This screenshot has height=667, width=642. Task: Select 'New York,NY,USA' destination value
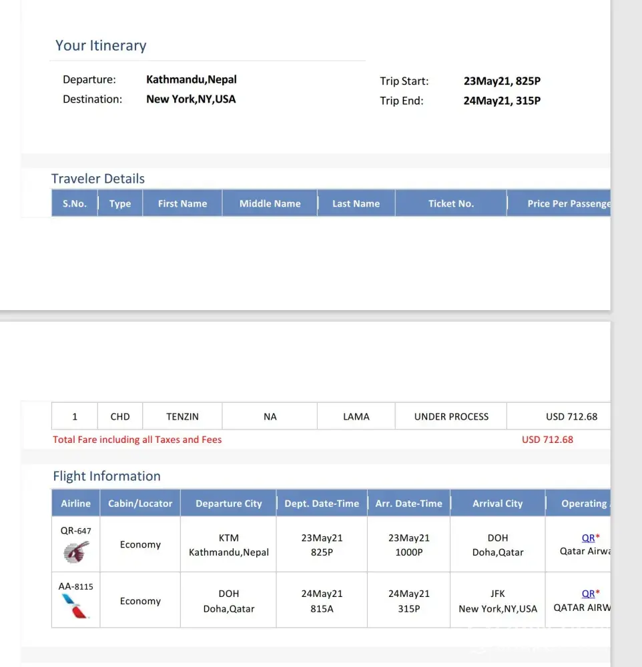point(191,99)
